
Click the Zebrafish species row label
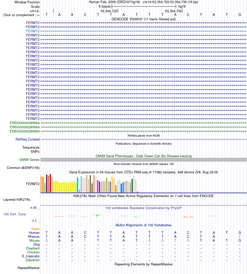coord(32,260)
